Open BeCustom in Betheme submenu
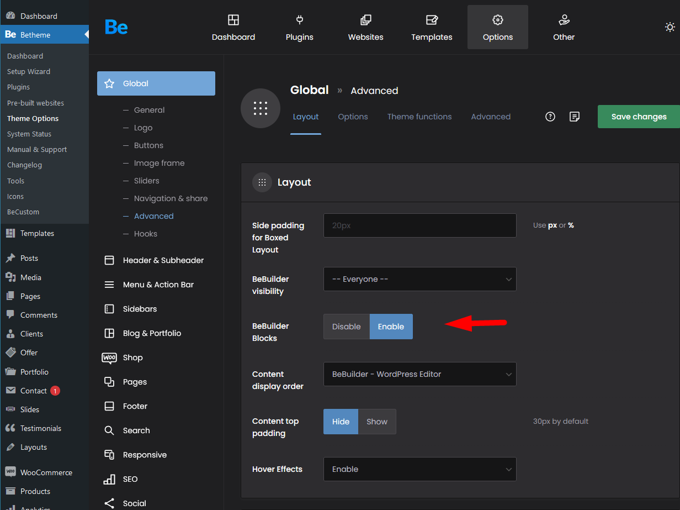 pos(23,212)
